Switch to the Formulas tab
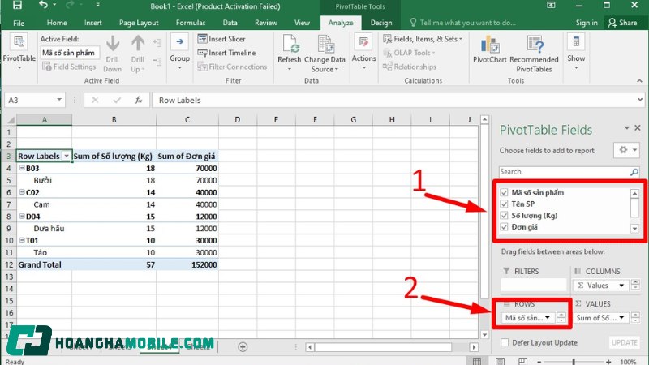This screenshot has width=649, height=365. [191, 23]
